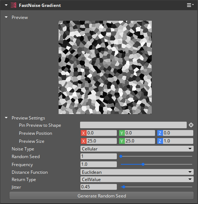Image resolution: width=198 pixels, height=204 pixels.
Task: Open the Noise Type dropdown
Action: 137,149
